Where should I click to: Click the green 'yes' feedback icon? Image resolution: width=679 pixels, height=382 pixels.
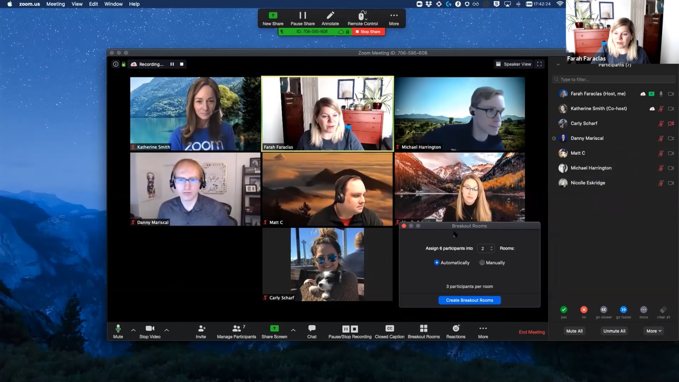(x=563, y=310)
